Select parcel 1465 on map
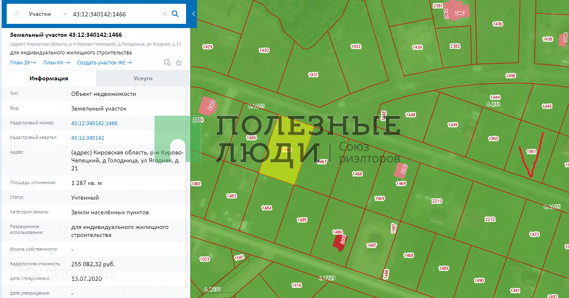The image size is (569, 298). pos(251,138)
